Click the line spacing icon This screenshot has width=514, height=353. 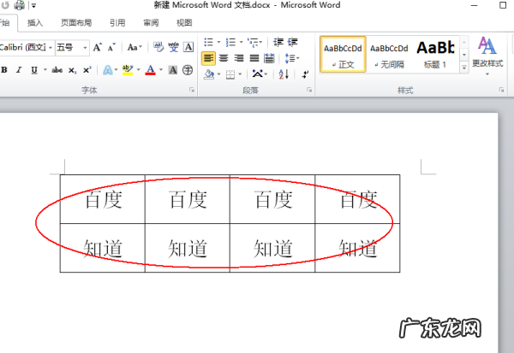click(290, 58)
